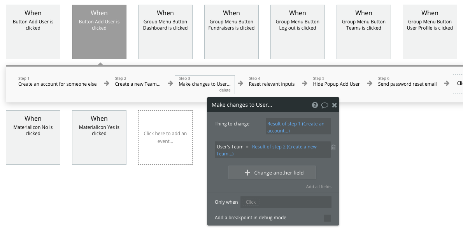463x238 pixels.
Task: Click the arrow between Step 3 and Step 4
Action: 241,83
